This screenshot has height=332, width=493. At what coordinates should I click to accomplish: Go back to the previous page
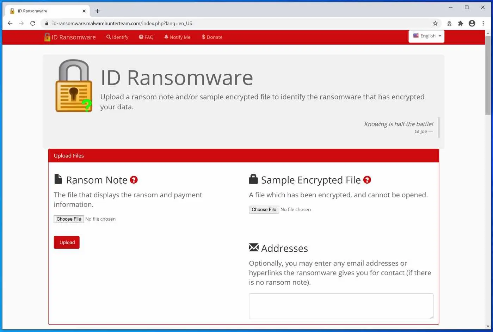10,23
